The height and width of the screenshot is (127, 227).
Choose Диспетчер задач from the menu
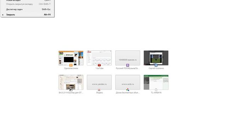click(27, 10)
